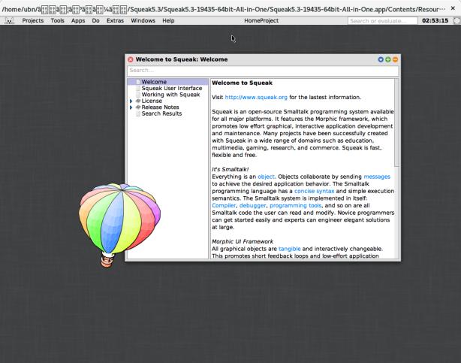Follow the 'messages' link
This screenshot has width=461, height=363.
377,177
